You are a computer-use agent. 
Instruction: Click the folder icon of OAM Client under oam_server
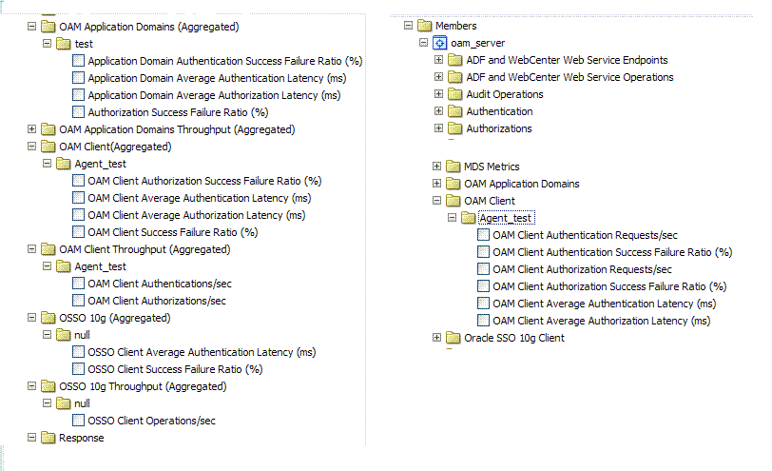pos(453,201)
